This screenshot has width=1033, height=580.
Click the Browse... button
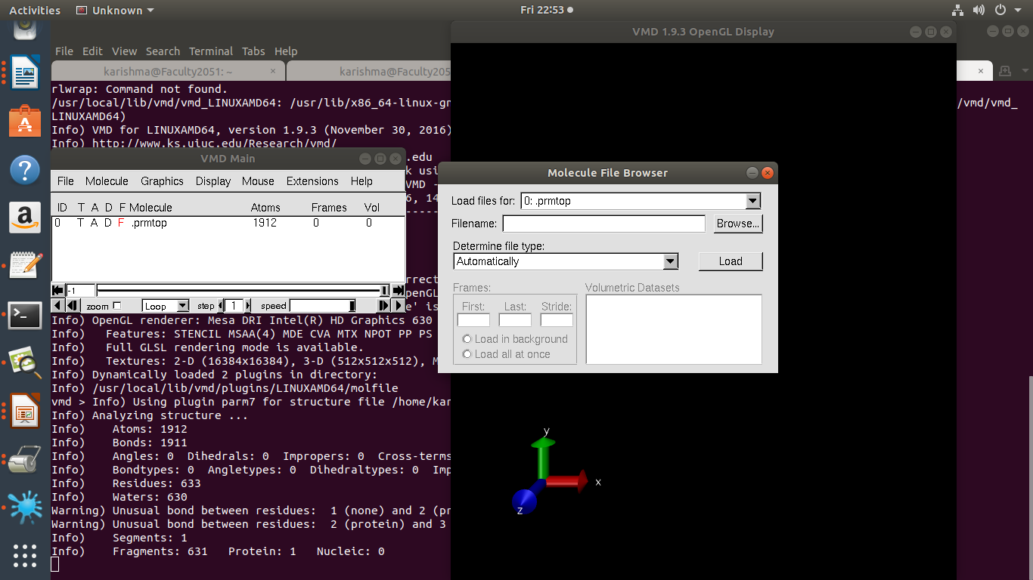[x=738, y=224]
